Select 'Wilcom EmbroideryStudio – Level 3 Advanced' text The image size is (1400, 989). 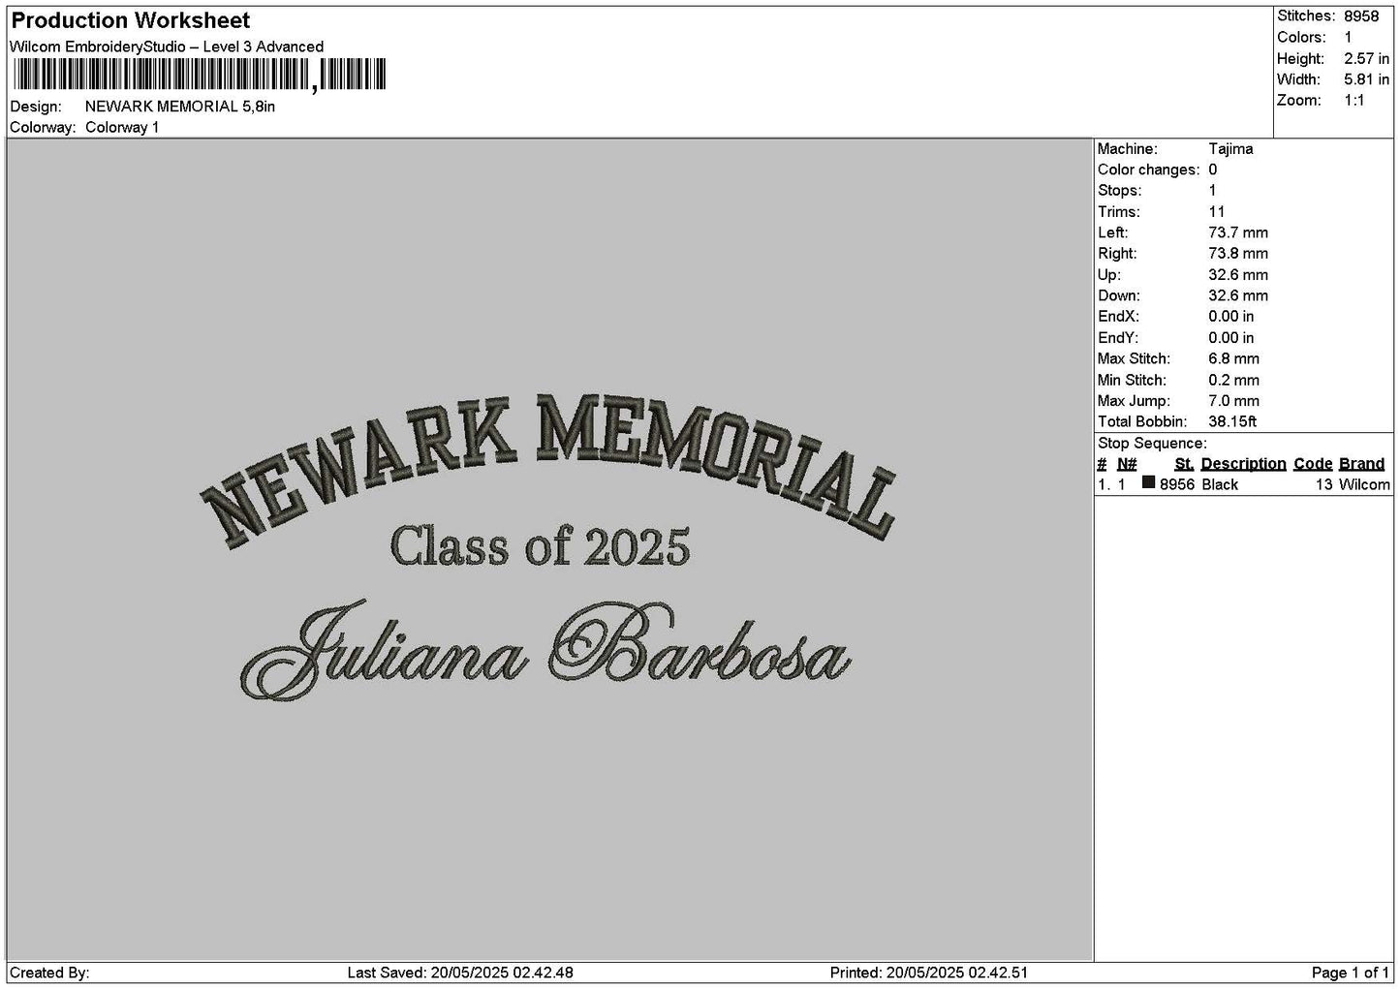click(167, 46)
